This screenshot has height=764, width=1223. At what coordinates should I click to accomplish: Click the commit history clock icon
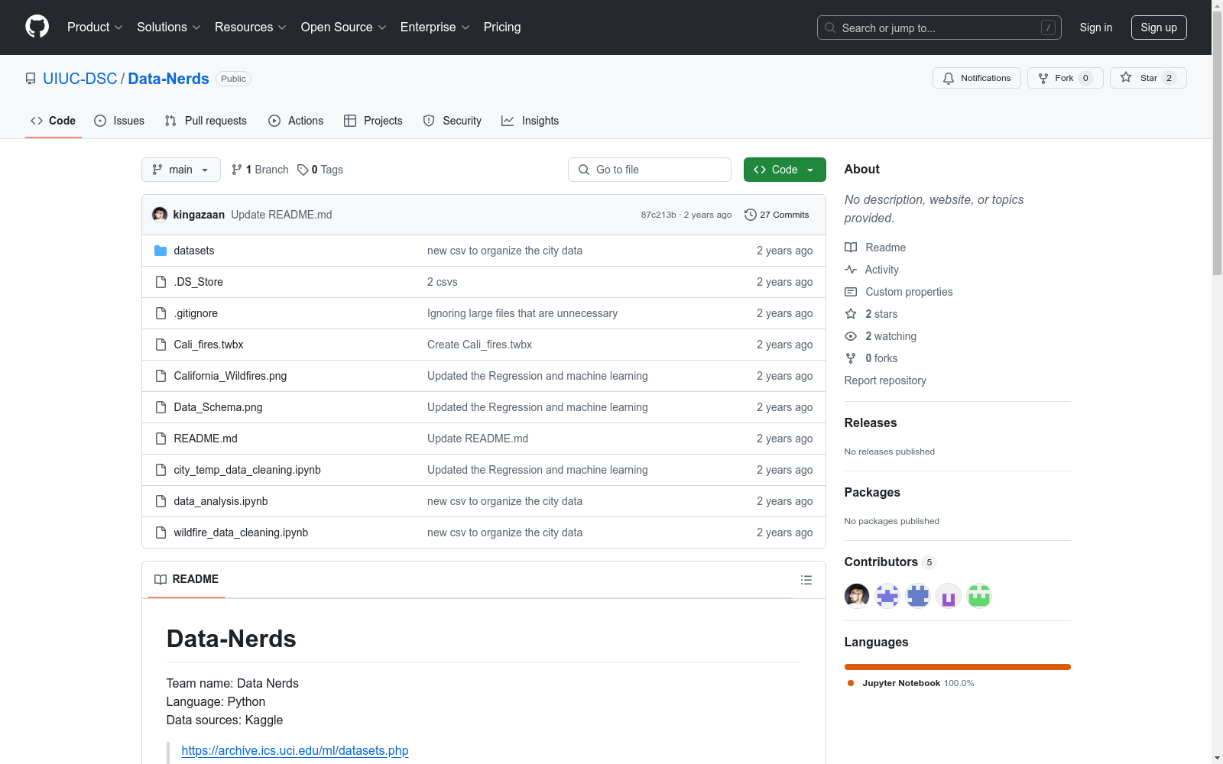click(x=751, y=215)
